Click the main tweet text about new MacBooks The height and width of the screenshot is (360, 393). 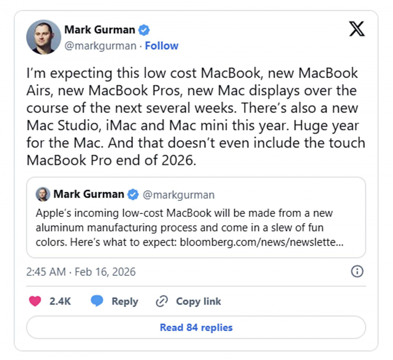[196, 117]
